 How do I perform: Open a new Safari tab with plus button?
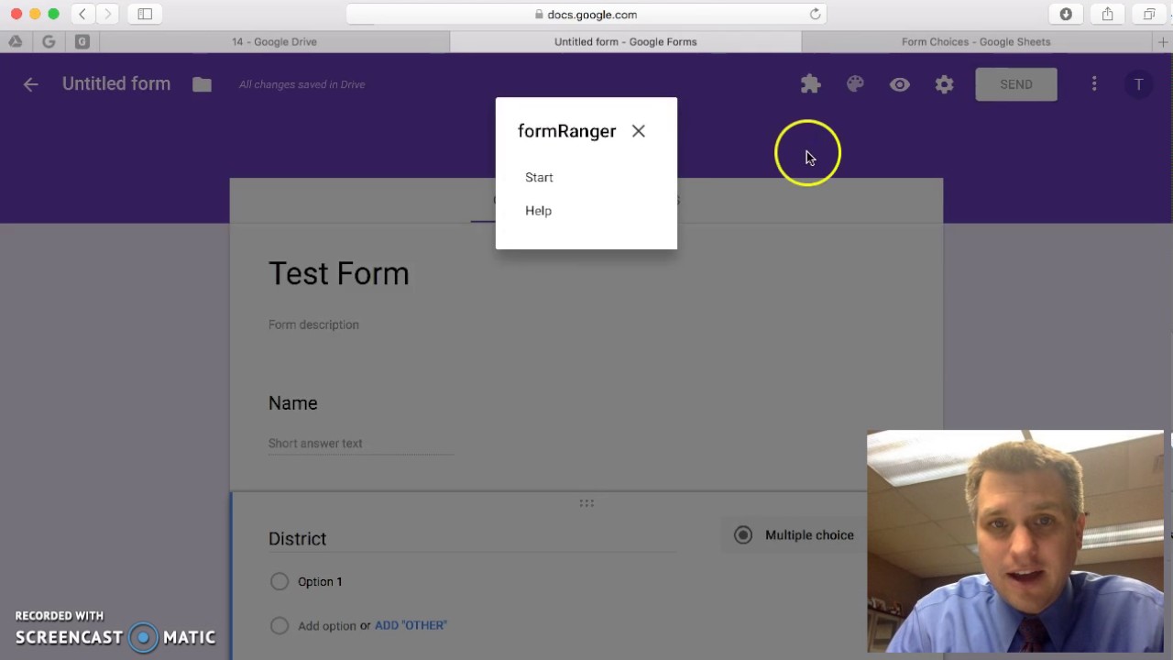coord(1163,42)
